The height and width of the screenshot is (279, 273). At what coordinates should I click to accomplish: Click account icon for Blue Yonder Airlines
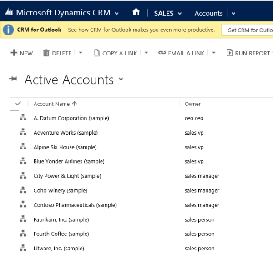pyautogui.click(x=23, y=161)
